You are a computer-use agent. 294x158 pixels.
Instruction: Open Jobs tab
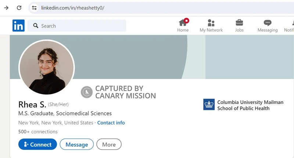(239, 26)
